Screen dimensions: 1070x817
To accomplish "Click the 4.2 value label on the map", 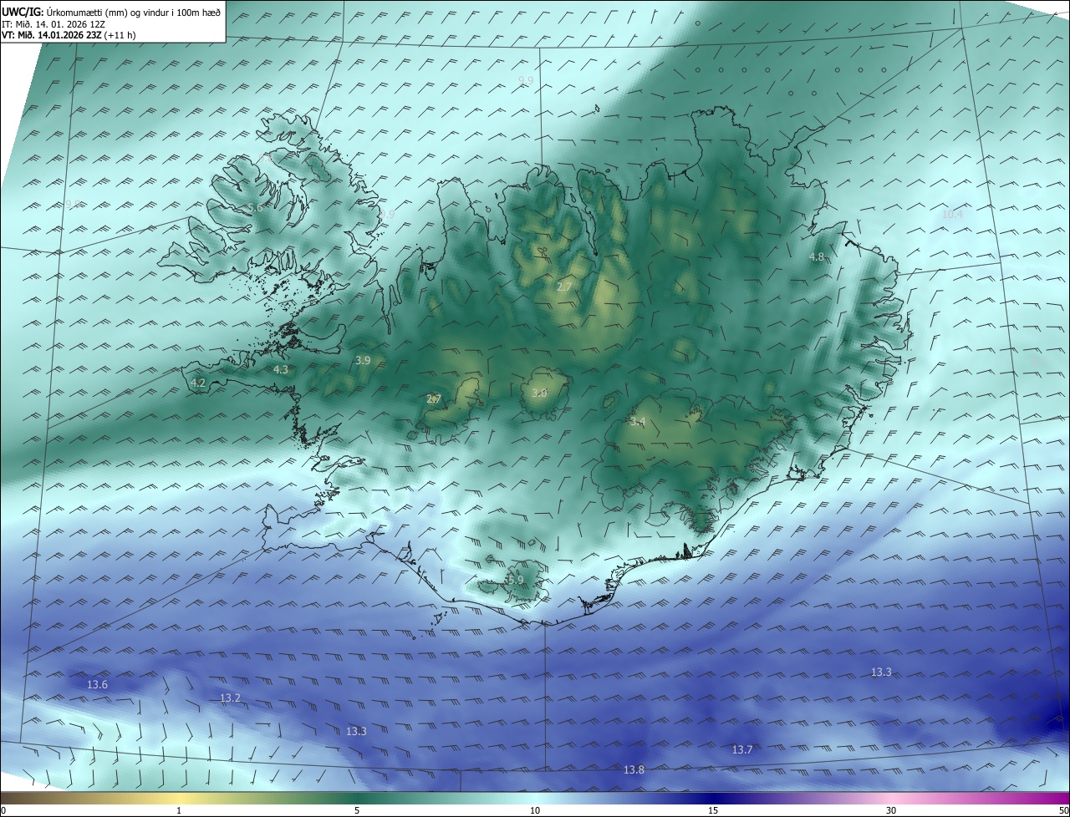I will [198, 383].
